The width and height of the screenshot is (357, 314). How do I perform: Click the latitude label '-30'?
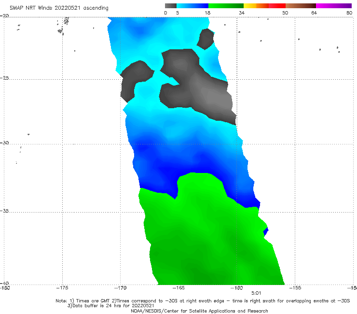4,143
